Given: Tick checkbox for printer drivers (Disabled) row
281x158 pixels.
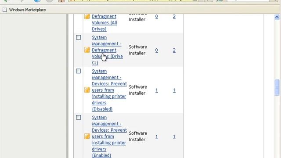Looking at the screenshot, I should click(x=78, y=71).
